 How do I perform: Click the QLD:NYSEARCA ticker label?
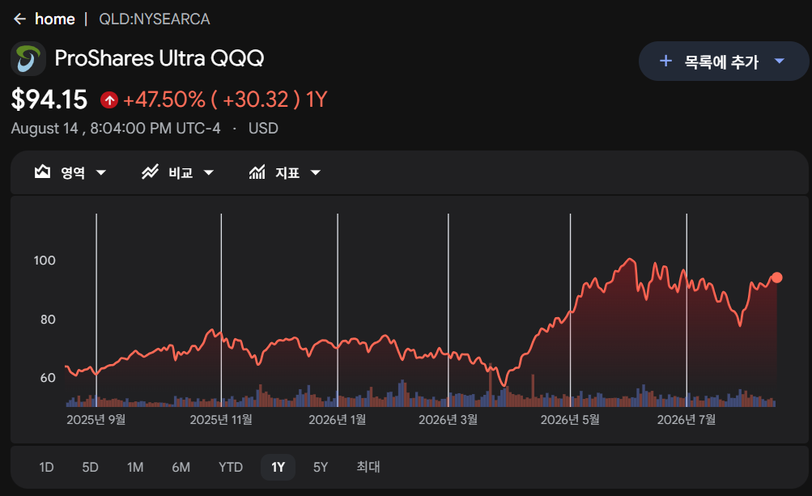pos(155,19)
